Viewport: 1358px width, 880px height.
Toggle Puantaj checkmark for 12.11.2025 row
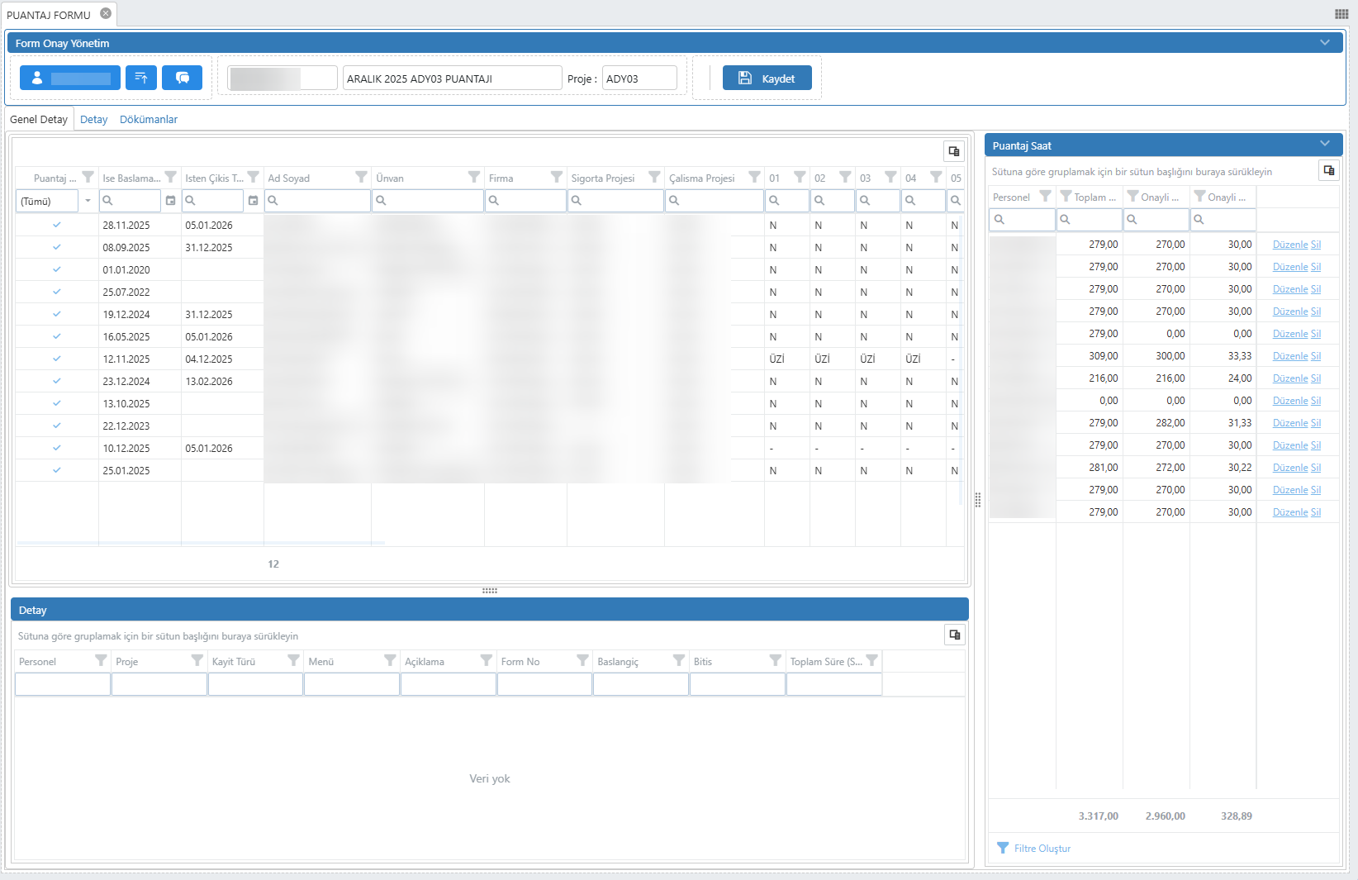(56, 359)
